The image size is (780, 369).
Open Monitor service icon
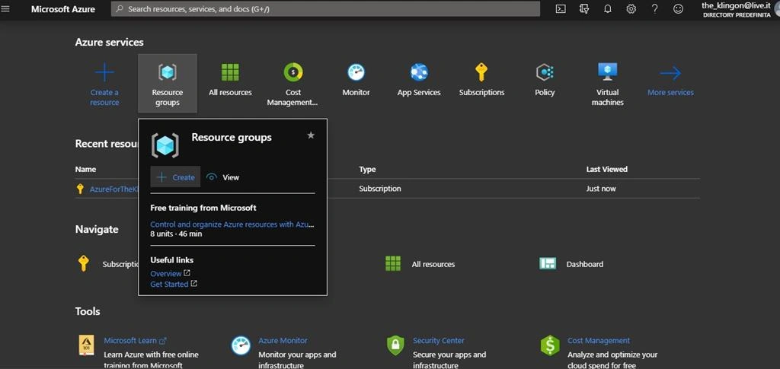356,72
